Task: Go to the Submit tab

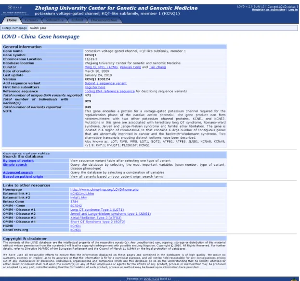Action: 77,20
